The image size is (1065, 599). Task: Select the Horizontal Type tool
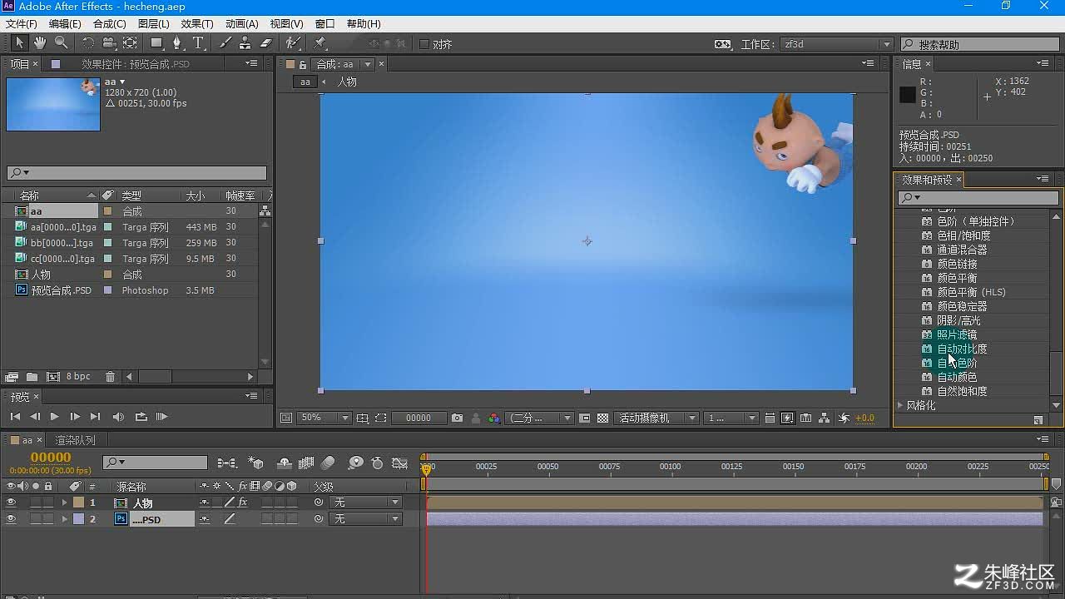pos(198,43)
